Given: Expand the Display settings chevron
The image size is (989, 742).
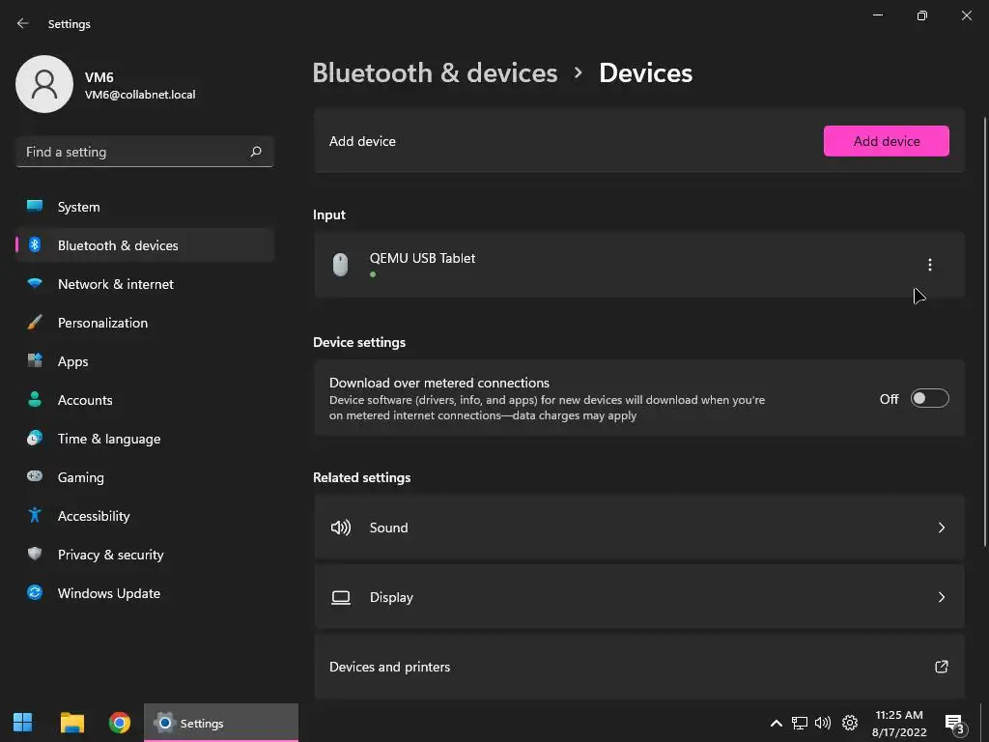Looking at the screenshot, I should coord(941,597).
